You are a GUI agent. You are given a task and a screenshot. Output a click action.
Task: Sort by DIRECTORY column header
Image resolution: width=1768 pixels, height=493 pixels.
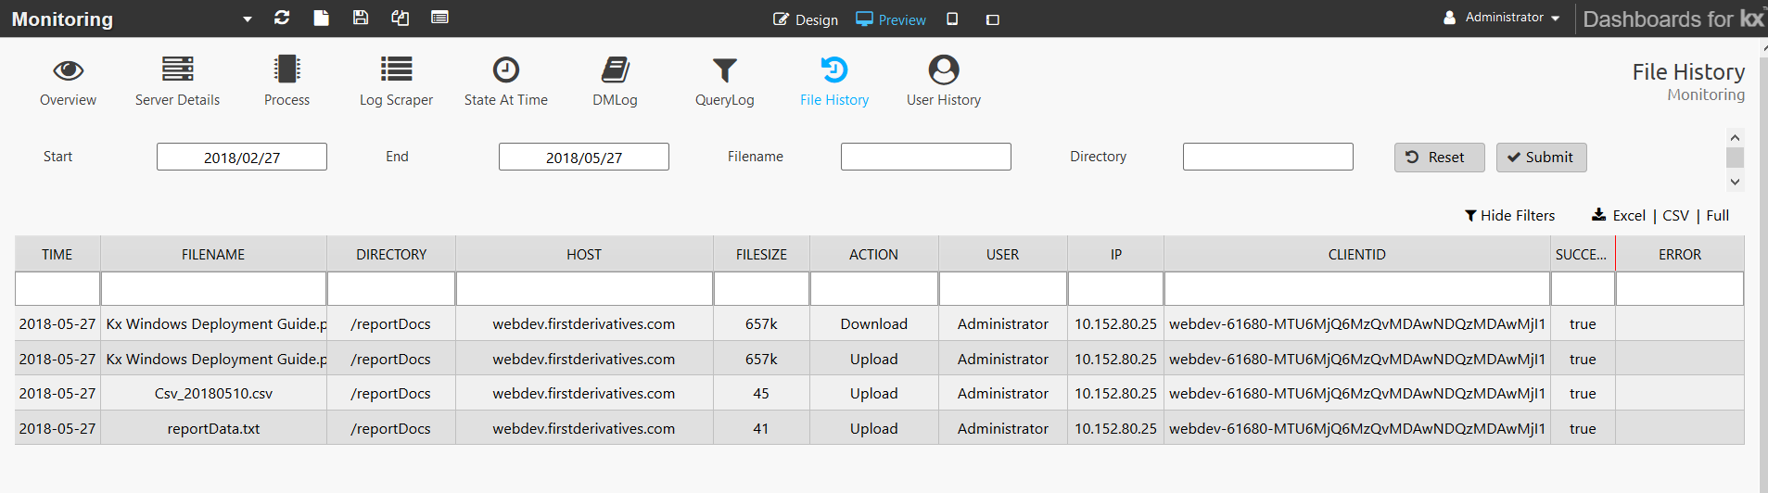point(391,254)
